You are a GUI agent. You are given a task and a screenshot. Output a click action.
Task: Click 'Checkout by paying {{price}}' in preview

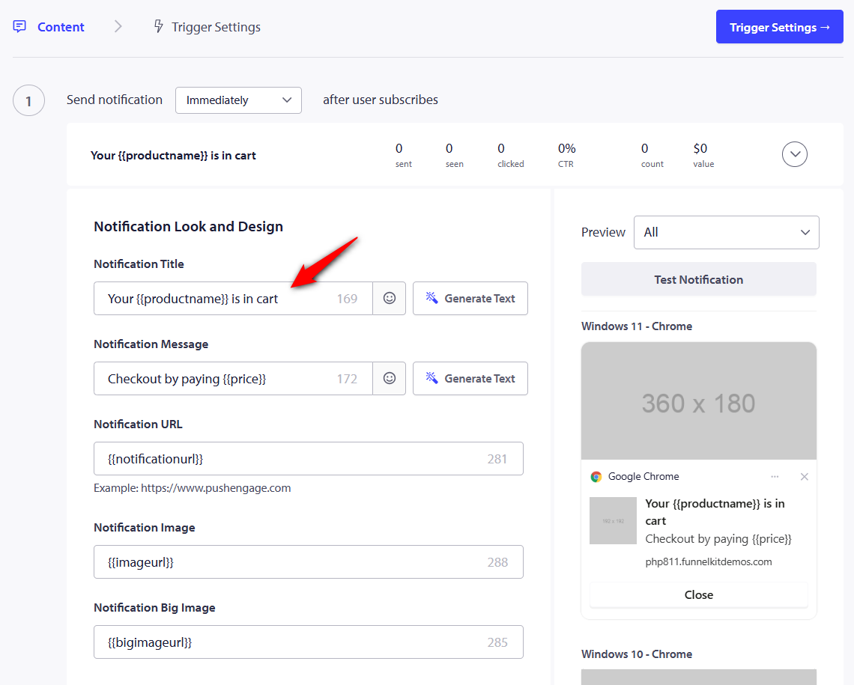718,538
